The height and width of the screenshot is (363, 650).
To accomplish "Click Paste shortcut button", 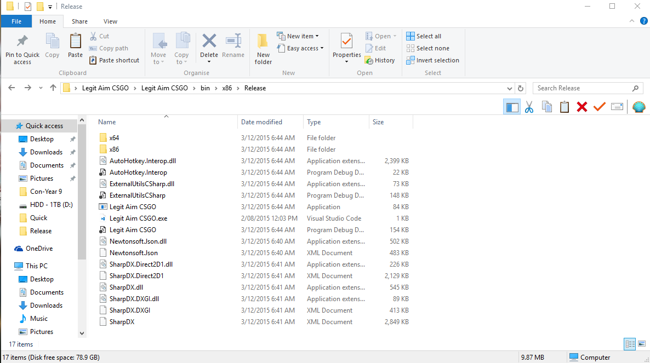I will (115, 60).
